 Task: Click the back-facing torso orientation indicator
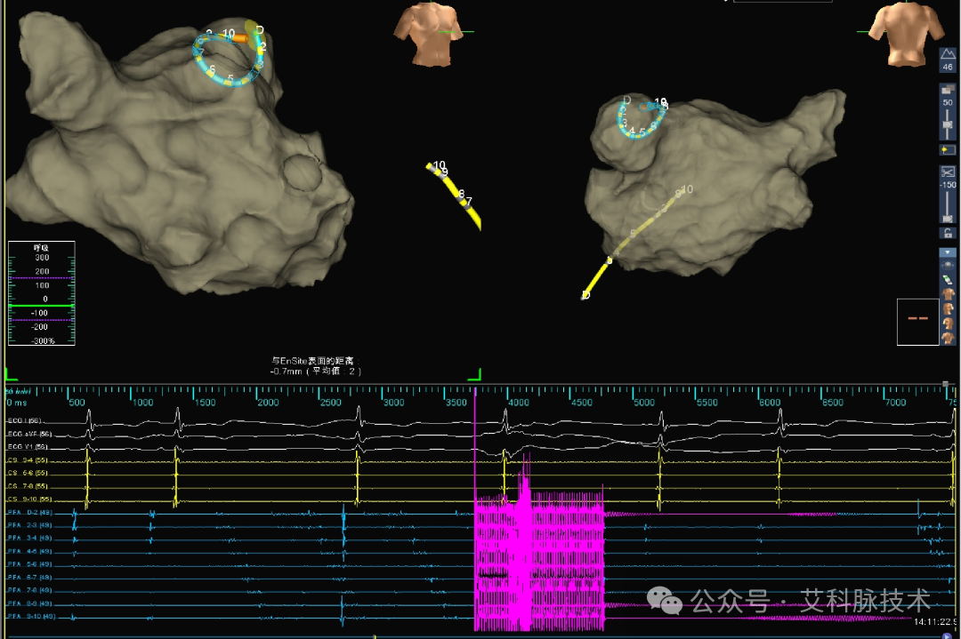[907, 33]
